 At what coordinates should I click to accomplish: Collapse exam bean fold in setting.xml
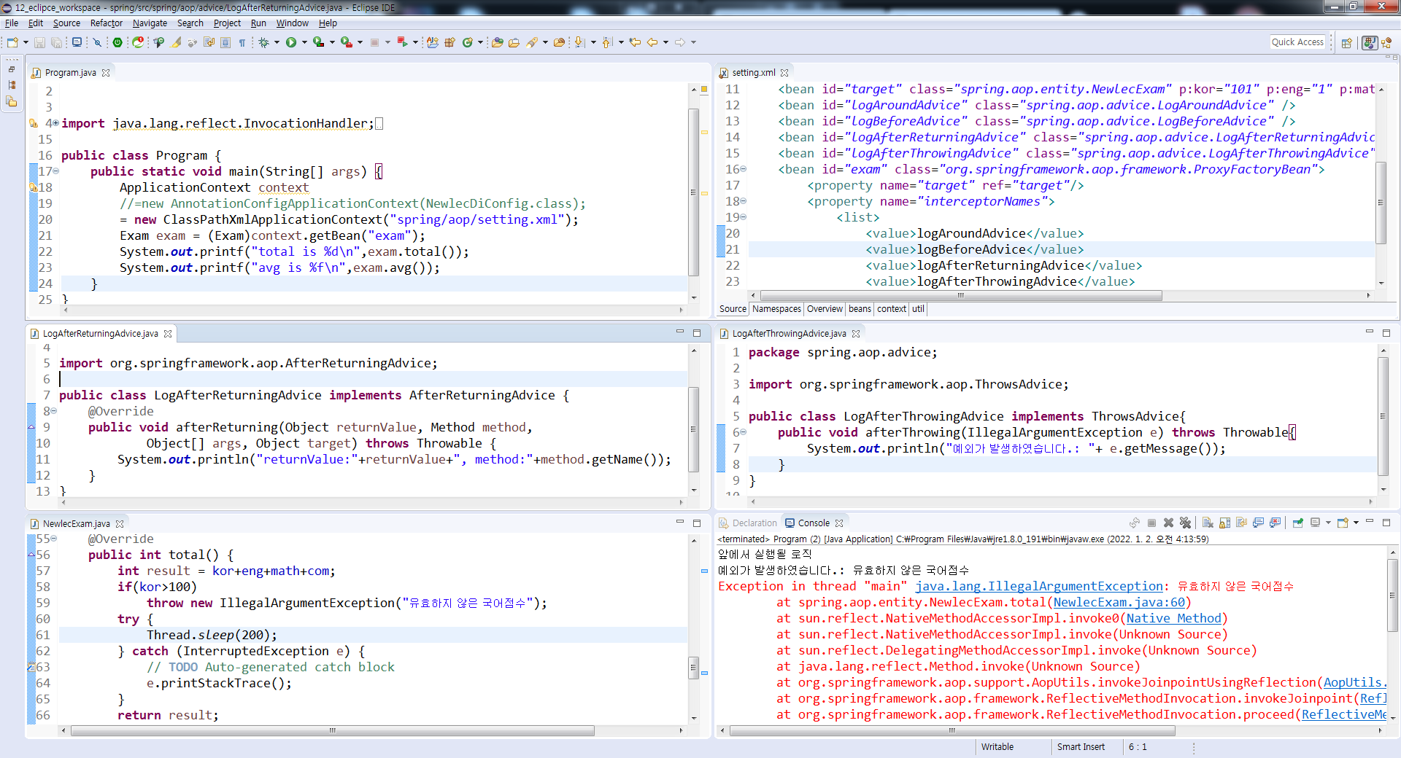pos(744,169)
